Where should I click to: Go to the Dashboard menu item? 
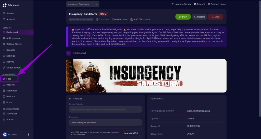tap(17, 32)
